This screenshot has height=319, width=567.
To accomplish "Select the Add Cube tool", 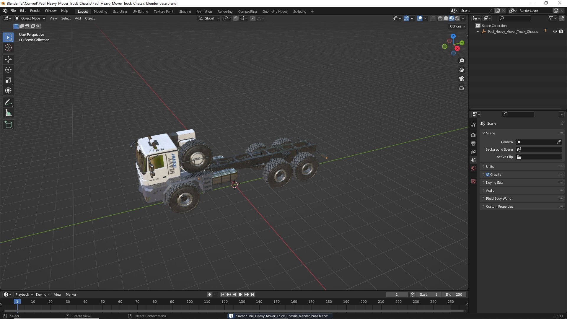I will pos(8,125).
